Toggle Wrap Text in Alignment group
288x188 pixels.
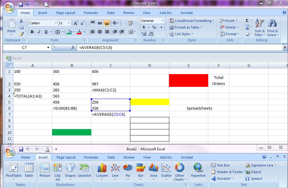coord(131,23)
